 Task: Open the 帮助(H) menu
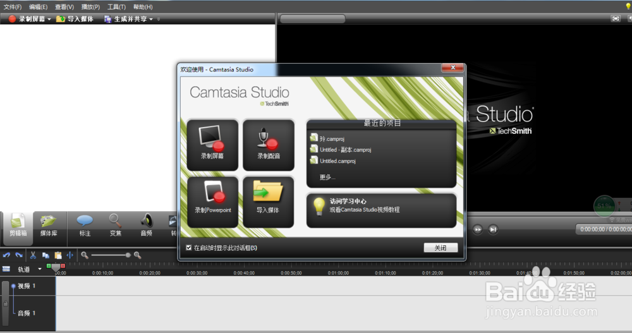(x=143, y=7)
